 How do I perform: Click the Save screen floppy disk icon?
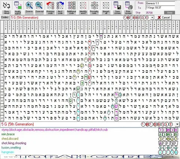pos(117,5)
